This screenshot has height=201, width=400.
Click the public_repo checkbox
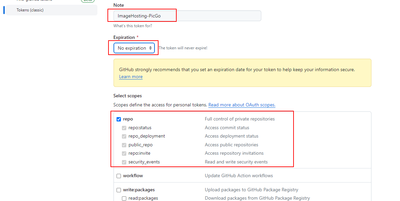point(124,145)
